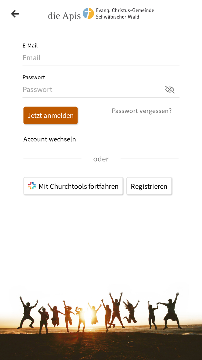Select the forgot password text link
The image size is (202, 360).
pos(141,111)
